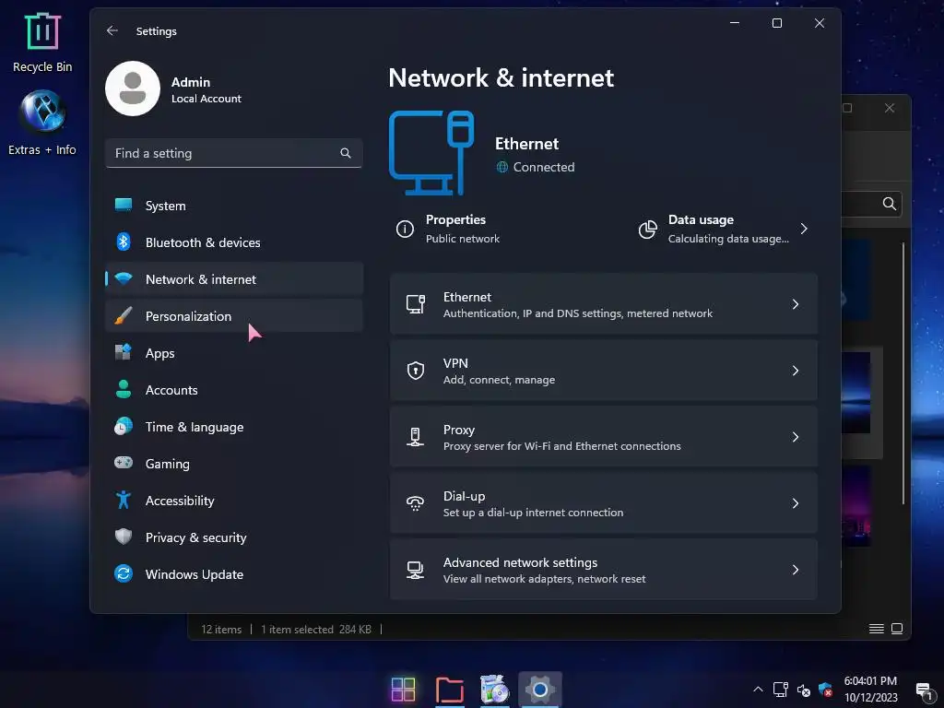
Task: Open Extras + Info desktop shortcut
Action: tap(42, 123)
